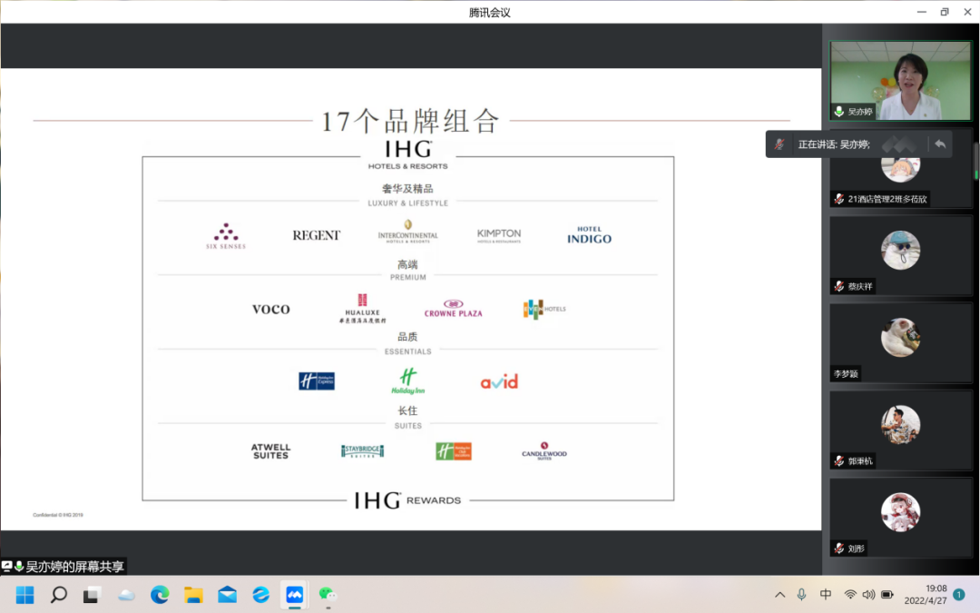The width and height of the screenshot is (980, 613).
Task: Click the reply arrow in speaking bar
Action: click(940, 144)
